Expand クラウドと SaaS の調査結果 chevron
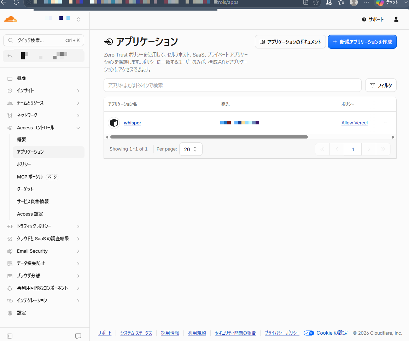 coord(78,239)
